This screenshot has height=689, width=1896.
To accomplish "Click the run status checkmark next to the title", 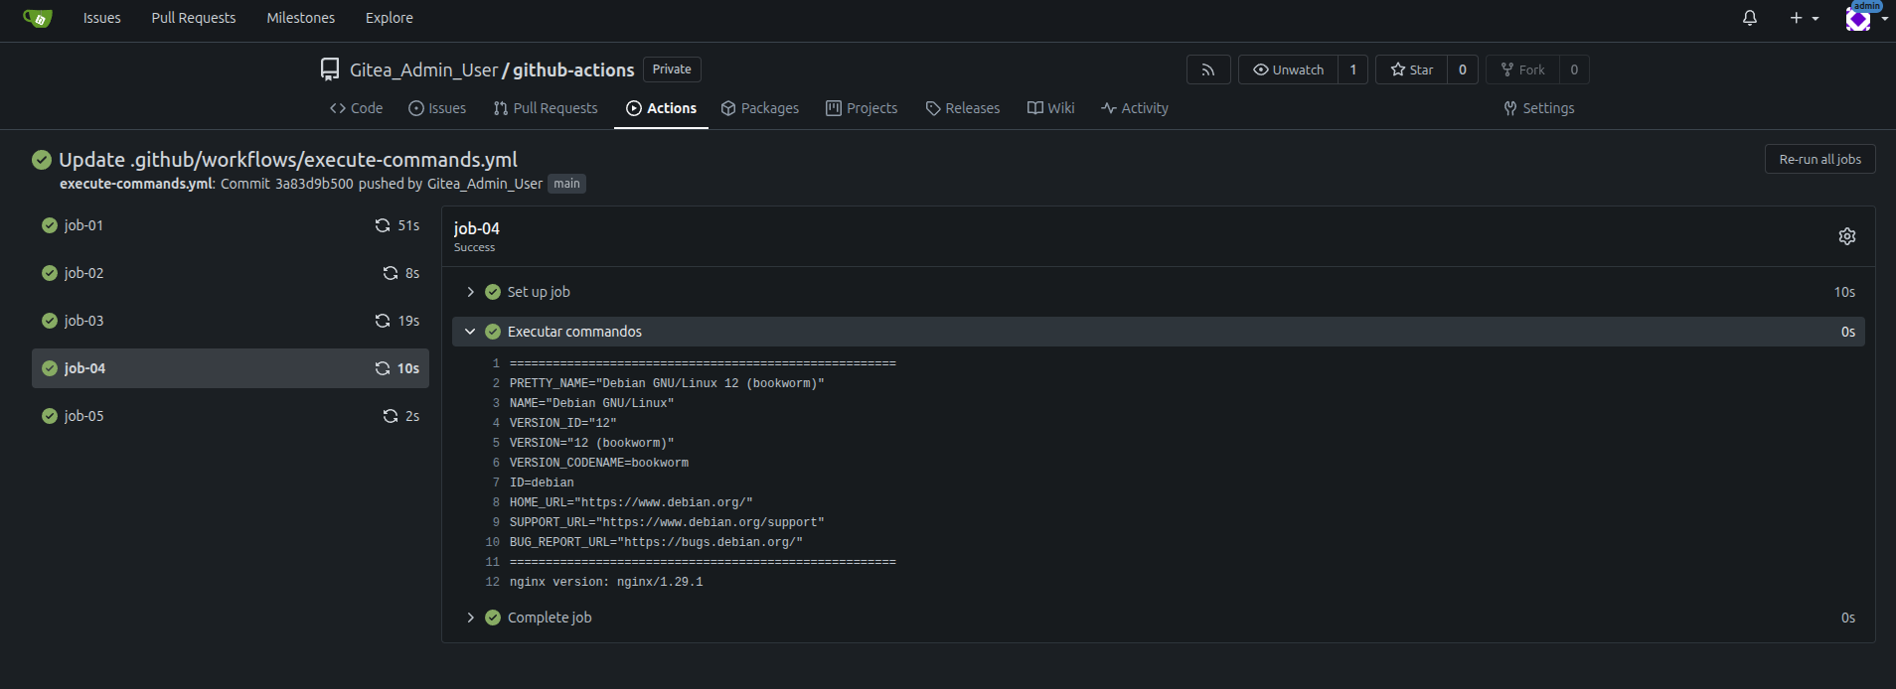I will coord(42,160).
